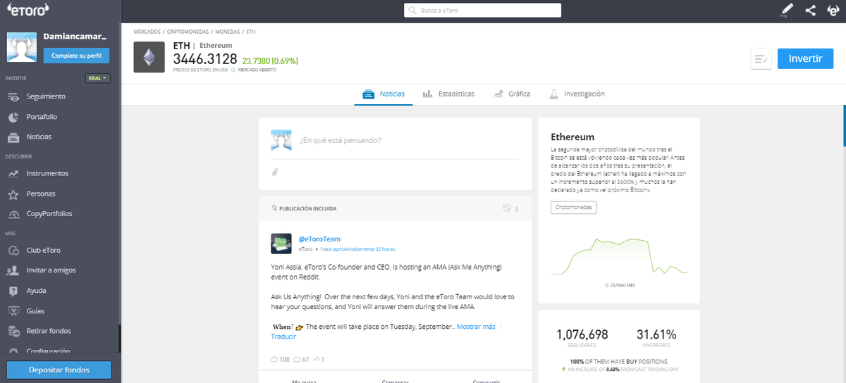The width and height of the screenshot is (846, 383).
Task: Click the Retirar fondos coins icon
Action: [13, 331]
